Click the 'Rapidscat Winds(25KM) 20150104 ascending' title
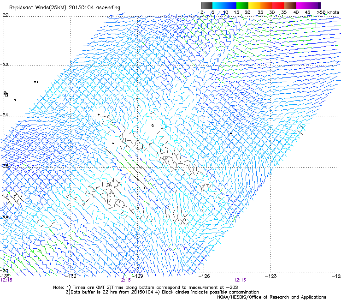341x300 pixels. tap(65, 8)
